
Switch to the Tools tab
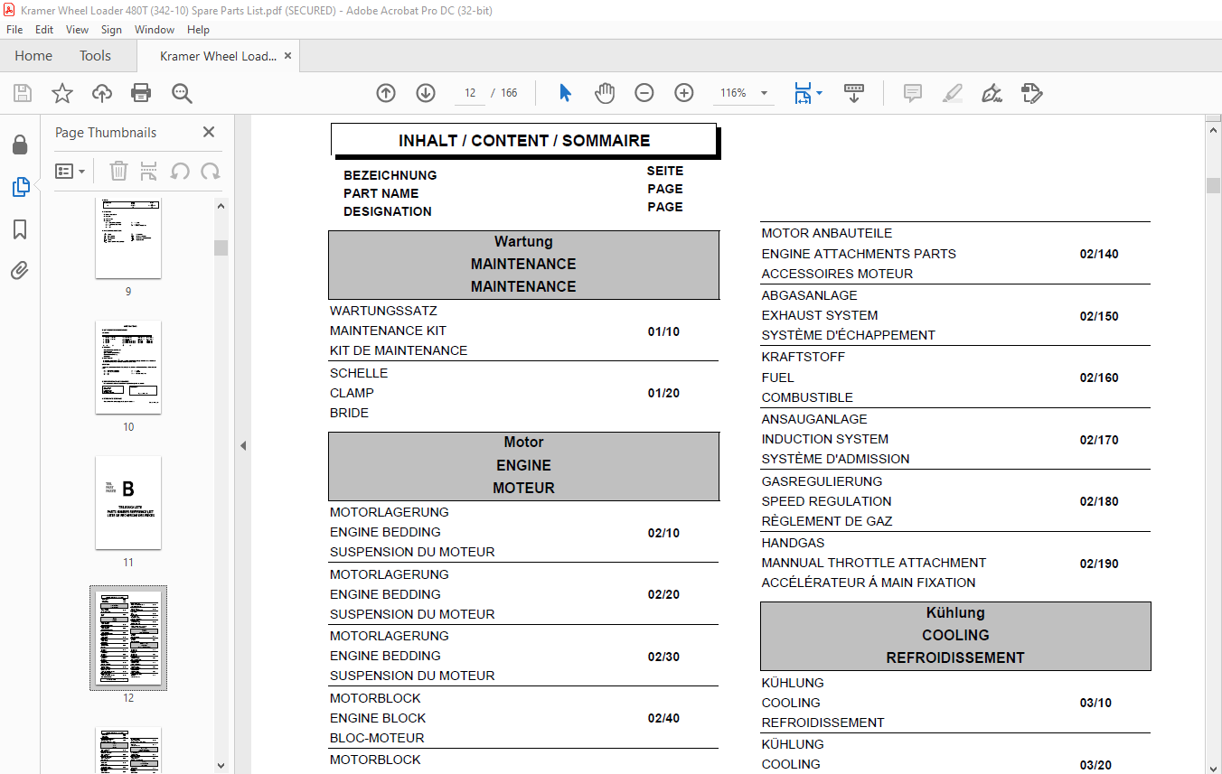(95, 56)
